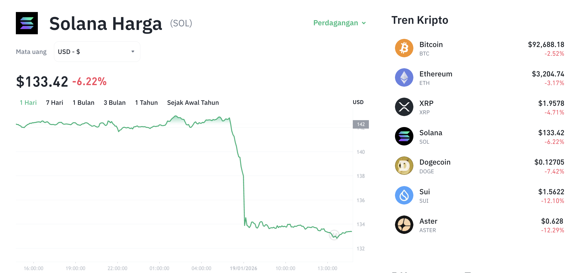Enable the 1 Tahun chart range
The height and width of the screenshot is (273, 566).
click(146, 103)
